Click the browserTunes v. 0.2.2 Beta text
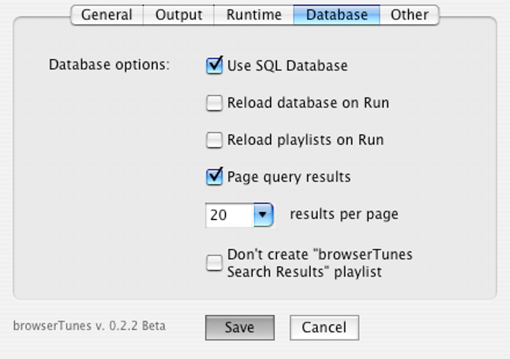The width and height of the screenshot is (510, 359). click(89, 326)
